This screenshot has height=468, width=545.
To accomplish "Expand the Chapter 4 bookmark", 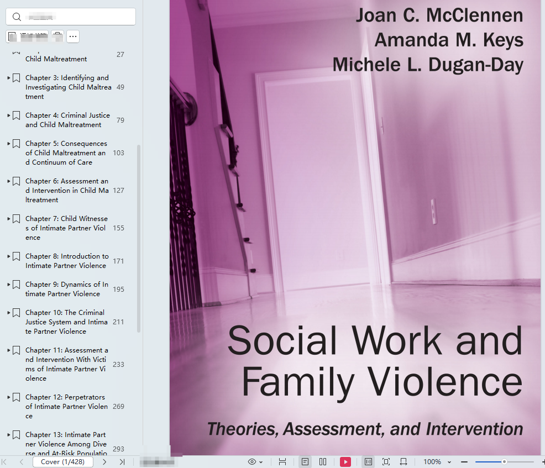I will click(9, 115).
